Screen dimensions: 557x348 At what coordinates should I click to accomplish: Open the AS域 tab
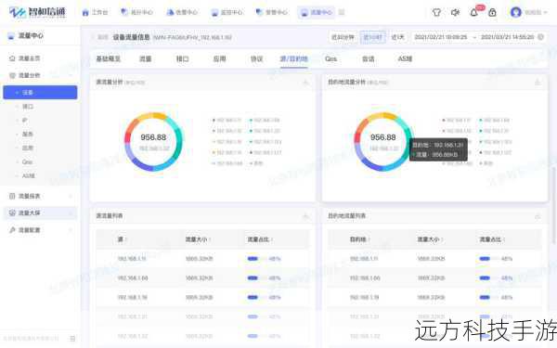(x=405, y=59)
